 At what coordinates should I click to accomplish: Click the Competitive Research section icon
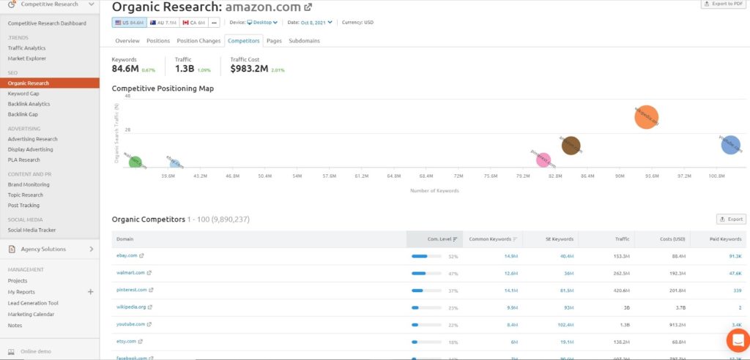click(x=12, y=4)
